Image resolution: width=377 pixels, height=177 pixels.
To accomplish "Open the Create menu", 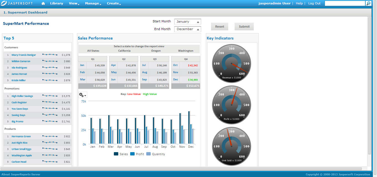I will [x=114, y=3].
